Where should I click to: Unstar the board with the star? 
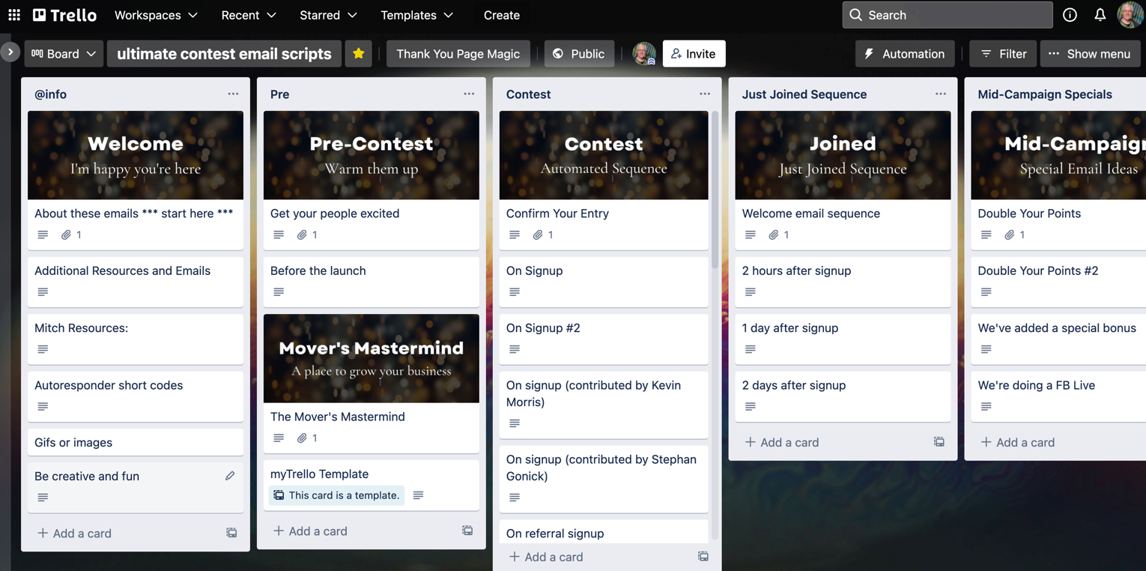[359, 54]
